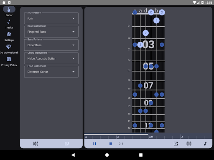Open the Chord Instrument Nylon Acoustic Guitar dropdown

point(51,58)
